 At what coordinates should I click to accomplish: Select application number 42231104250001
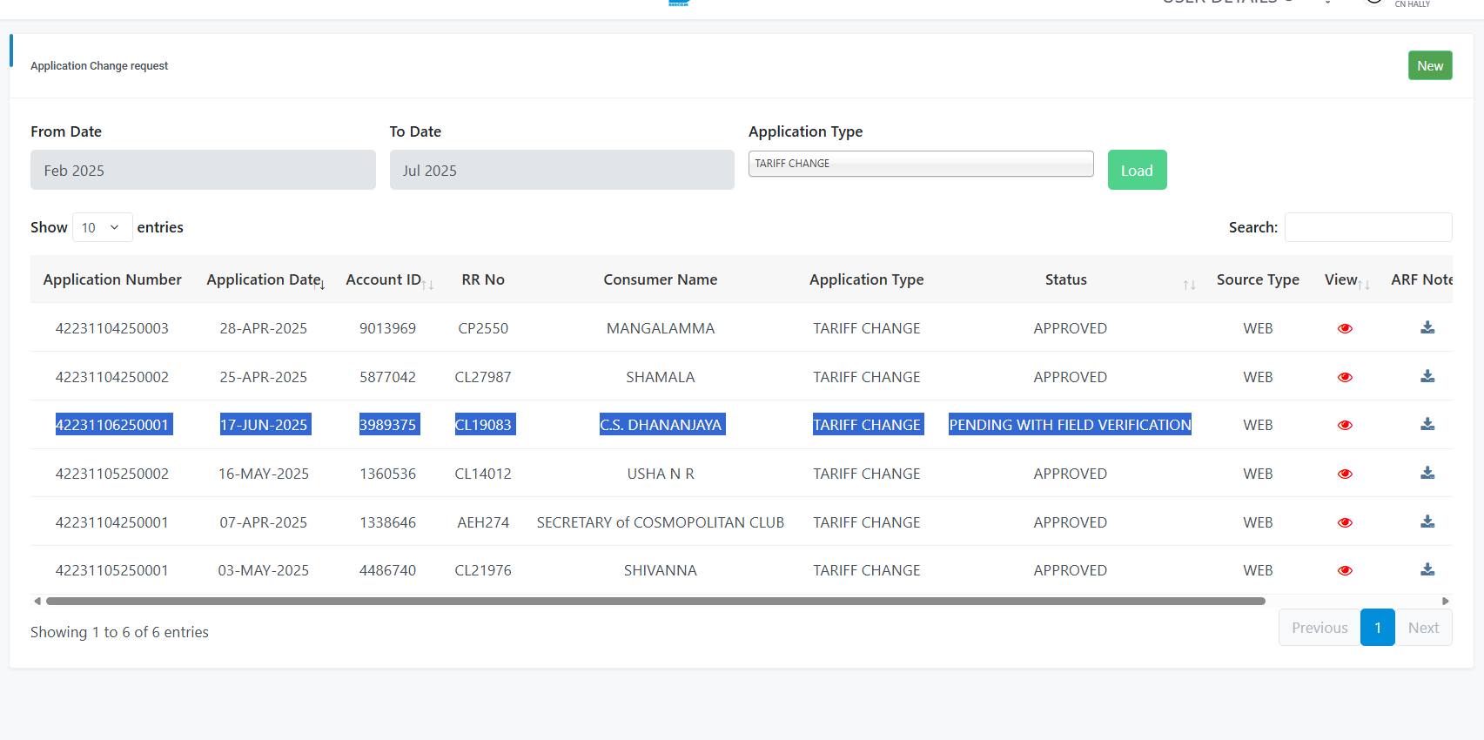(112, 522)
